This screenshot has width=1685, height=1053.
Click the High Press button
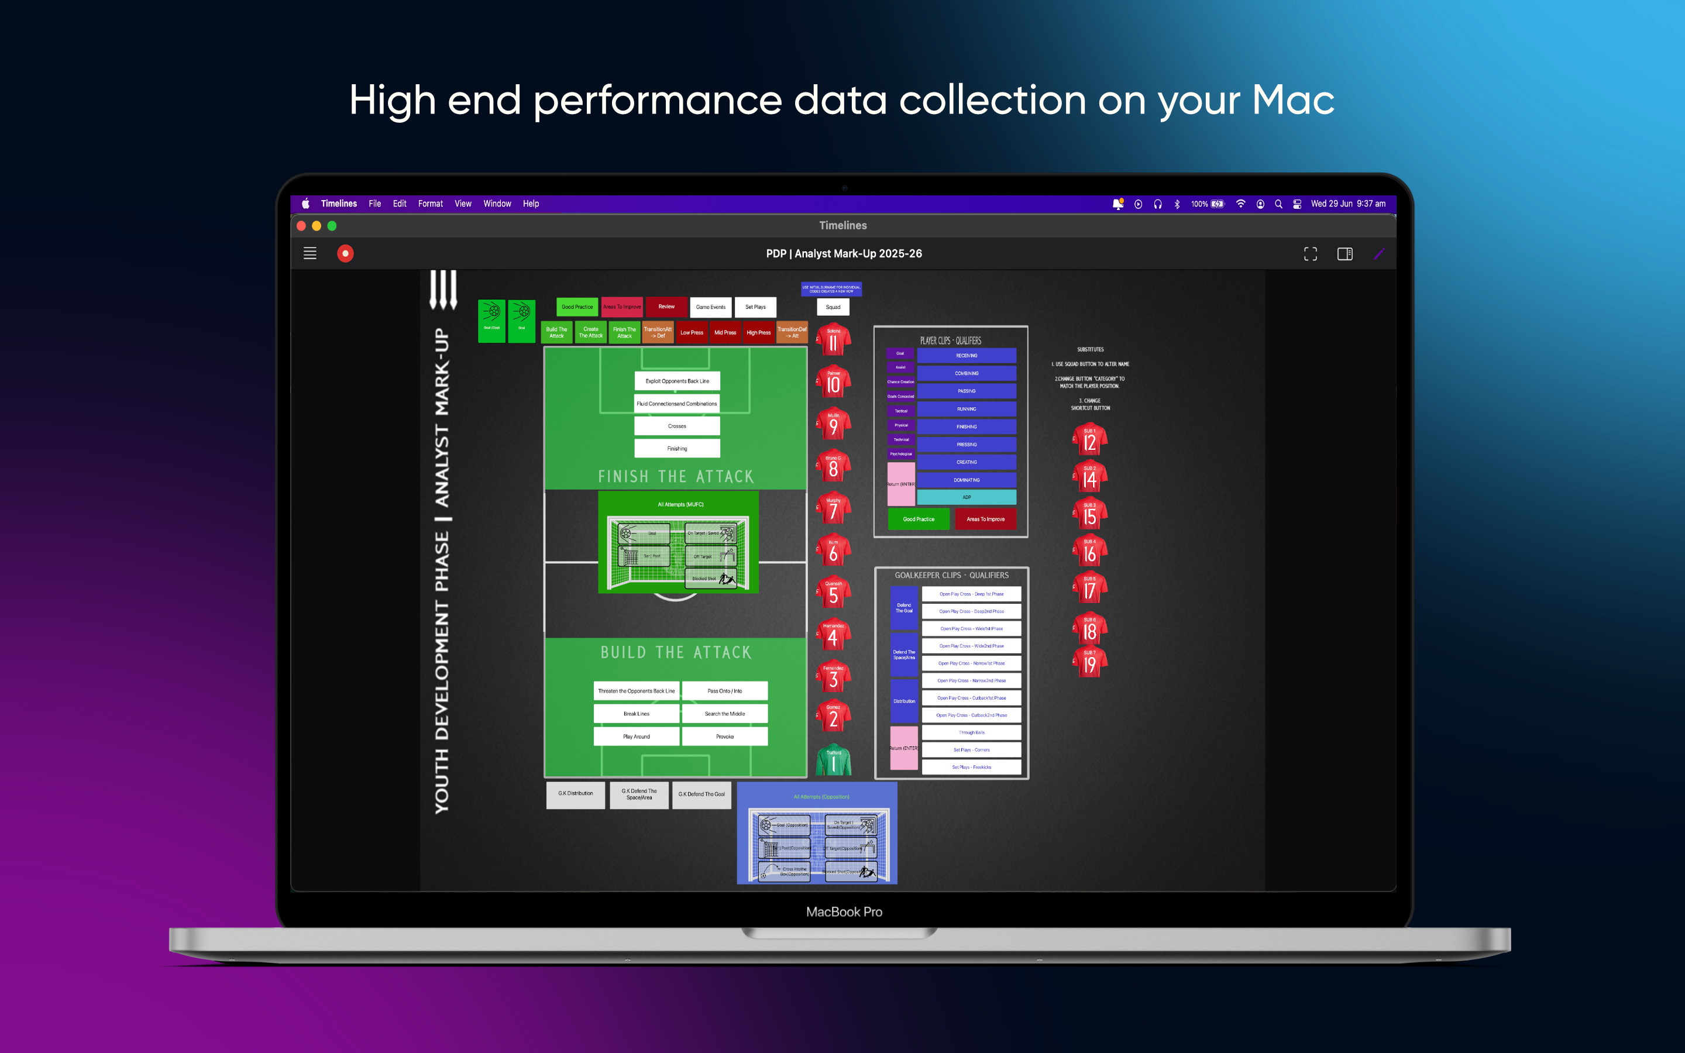click(x=759, y=333)
